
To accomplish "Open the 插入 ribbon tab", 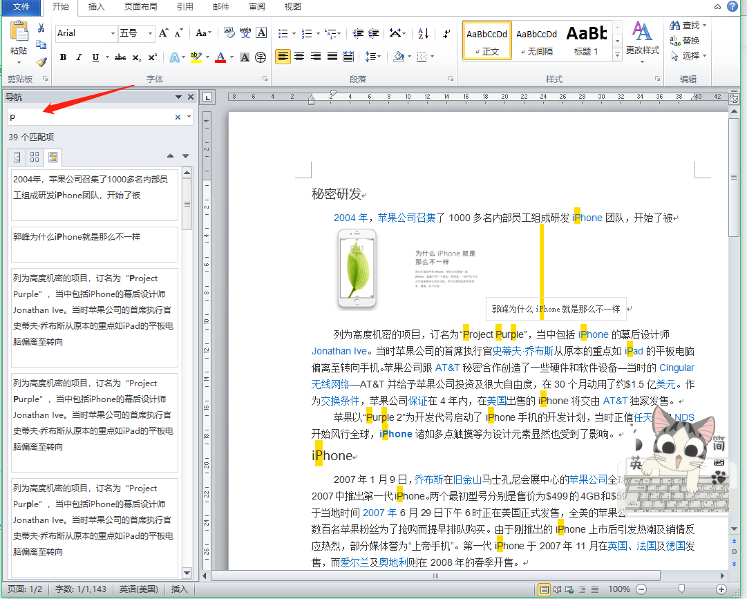I will tap(97, 7).
